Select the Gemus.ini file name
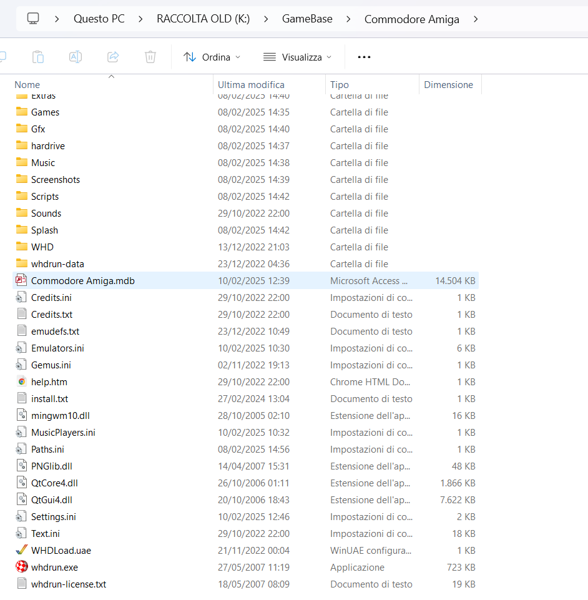588x600 pixels. coord(51,365)
